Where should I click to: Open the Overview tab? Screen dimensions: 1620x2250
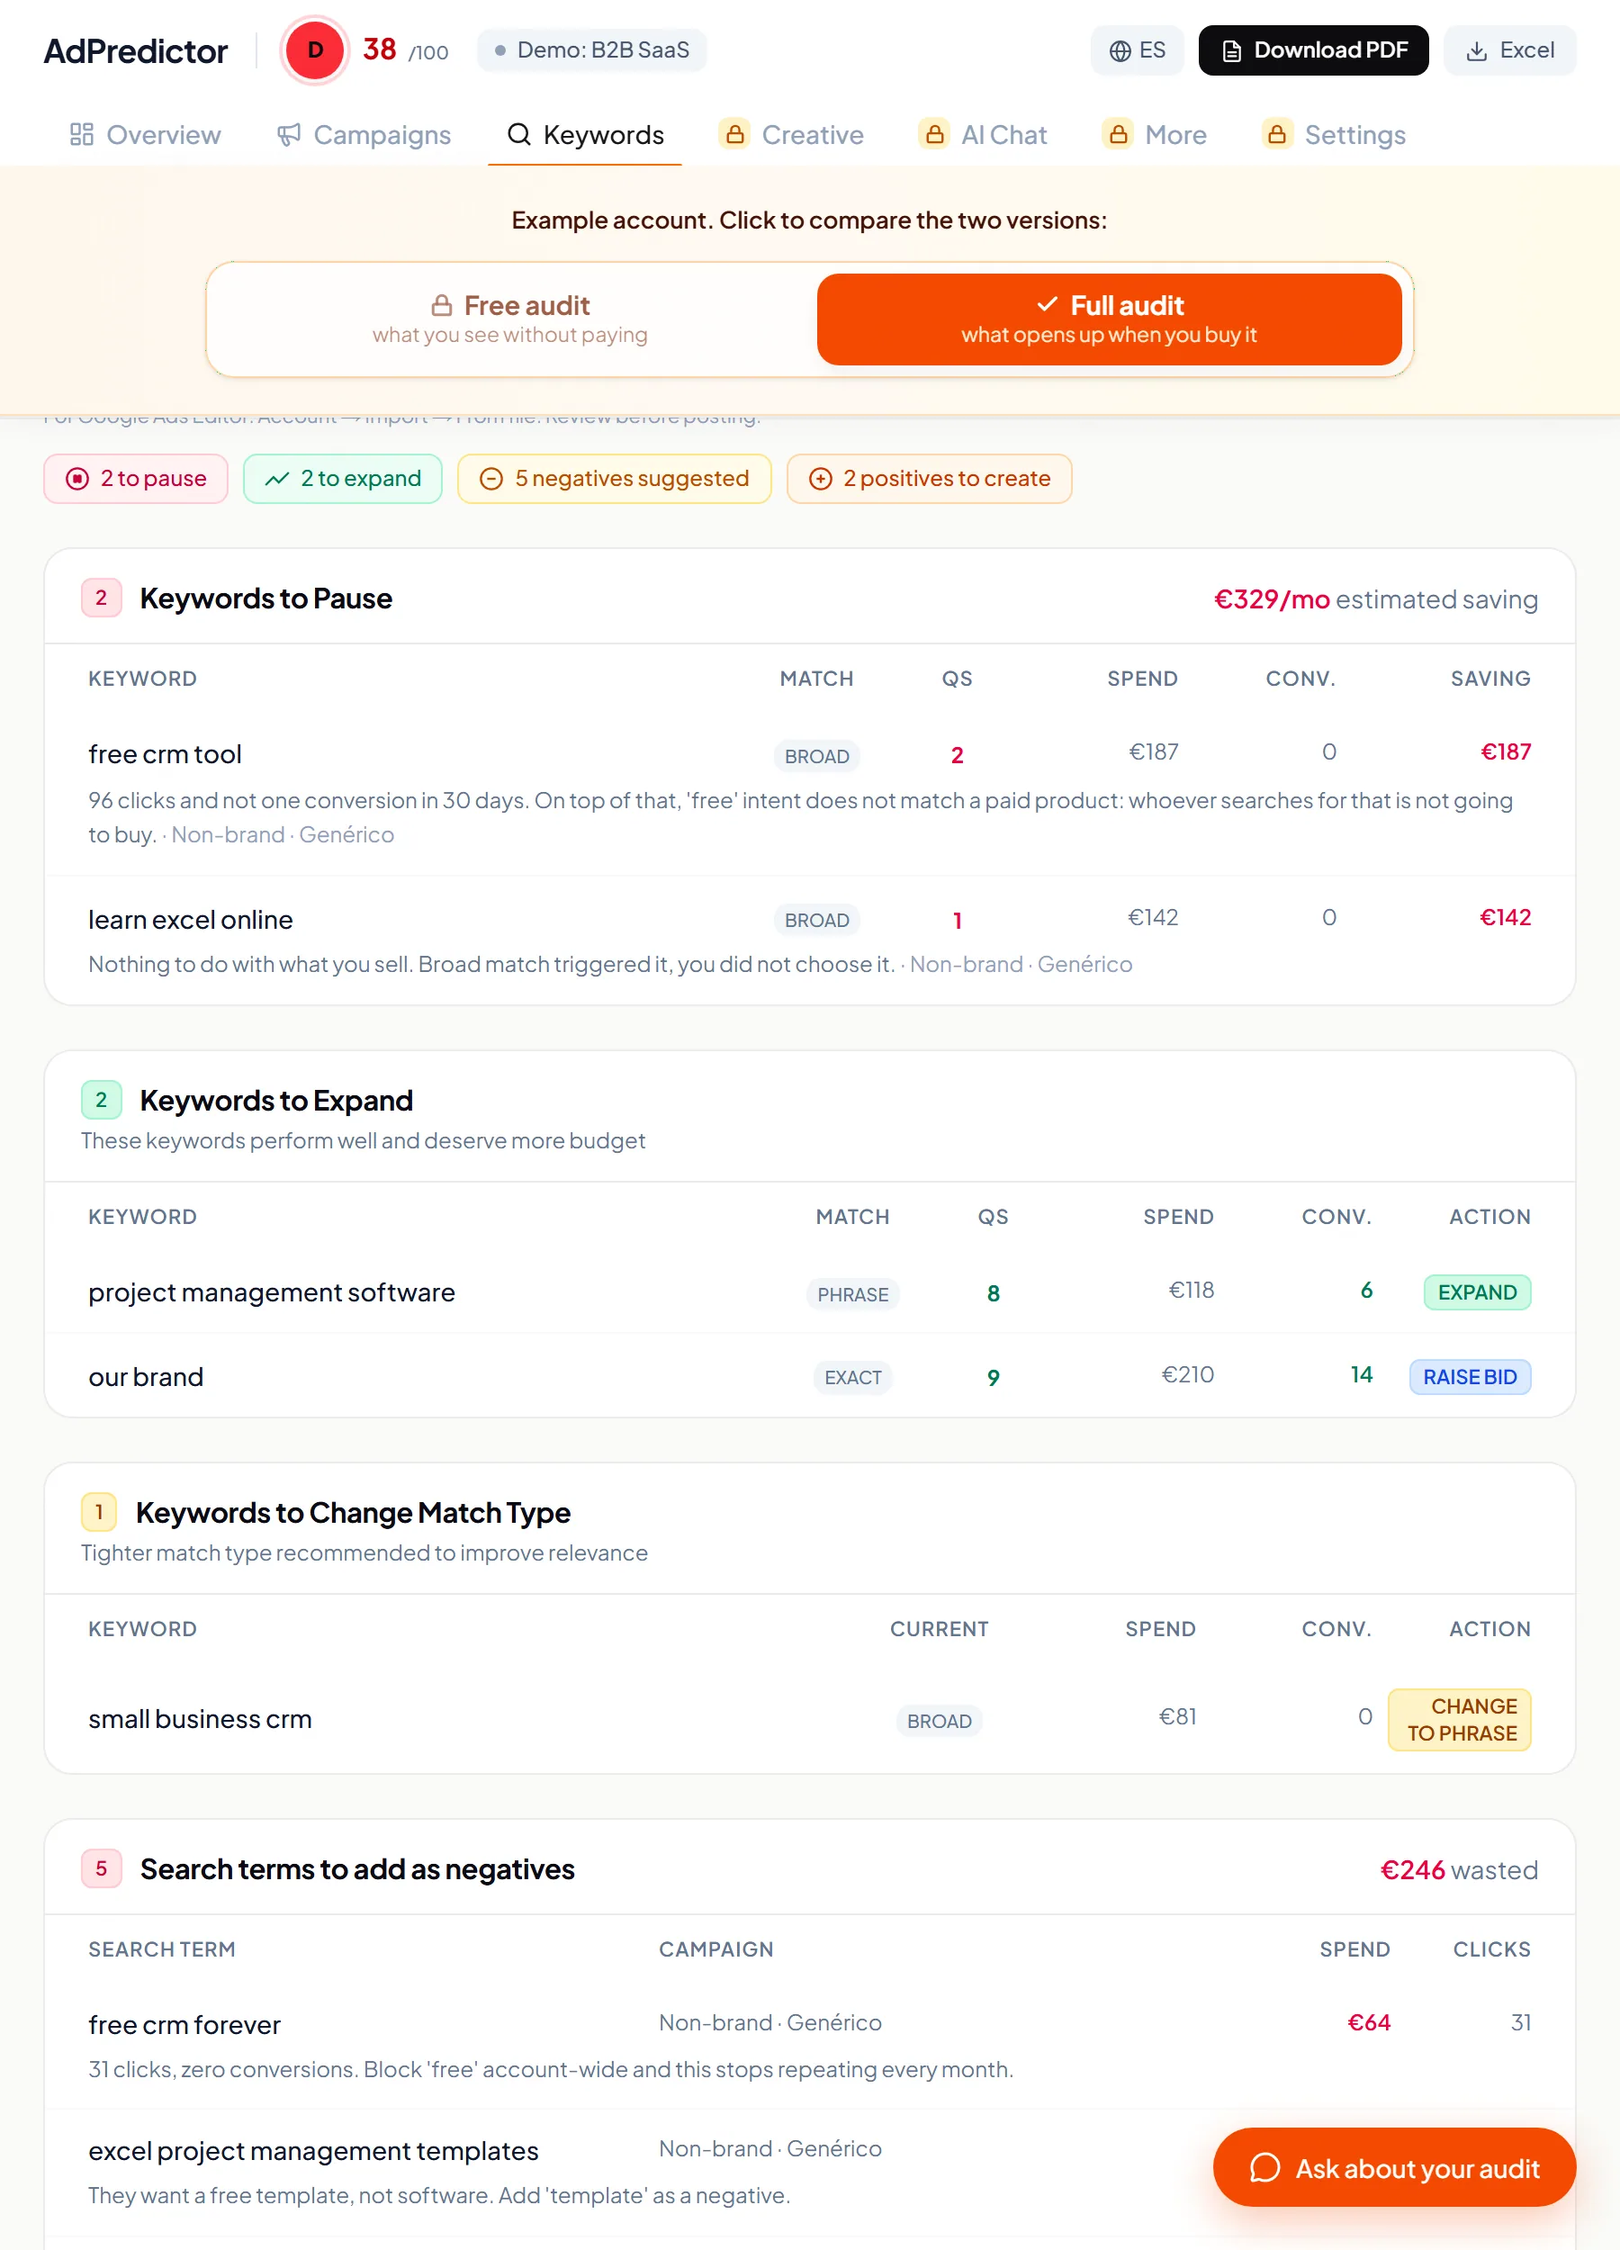tap(146, 134)
